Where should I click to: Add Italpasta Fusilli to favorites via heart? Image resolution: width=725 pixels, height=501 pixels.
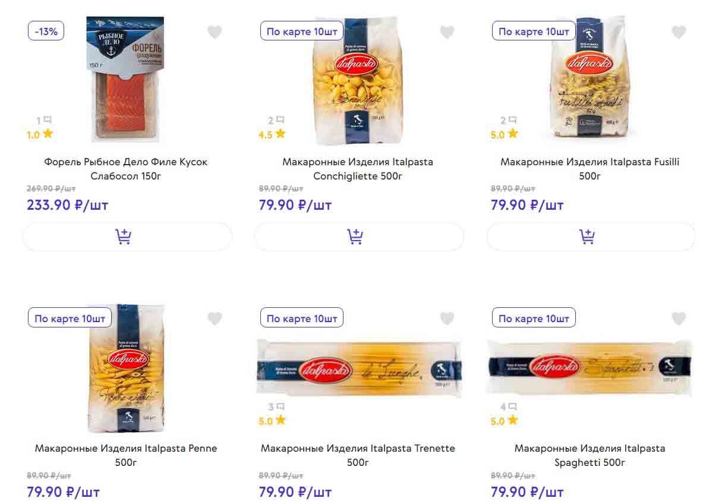(x=679, y=32)
